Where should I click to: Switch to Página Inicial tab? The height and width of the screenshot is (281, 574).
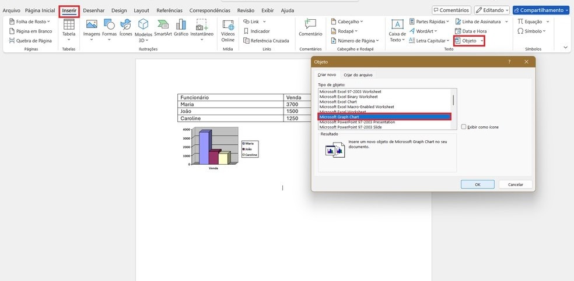click(40, 10)
